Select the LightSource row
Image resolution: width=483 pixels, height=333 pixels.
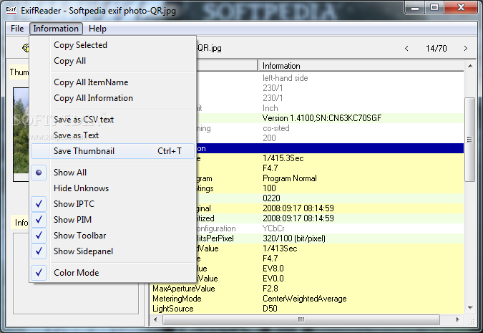pyautogui.click(x=307, y=309)
